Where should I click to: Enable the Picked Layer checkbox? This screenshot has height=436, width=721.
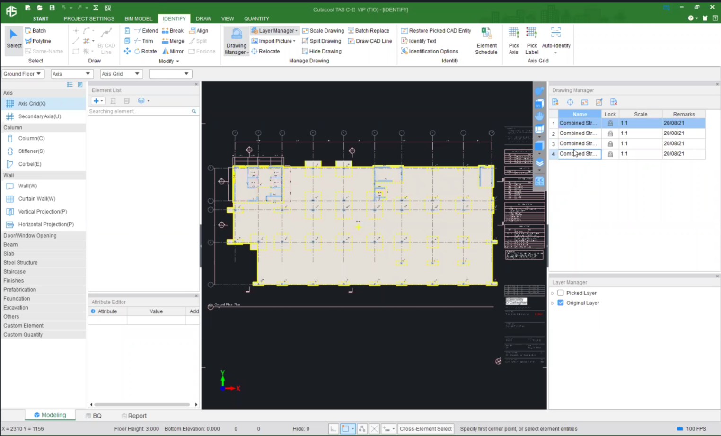[x=561, y=293]
